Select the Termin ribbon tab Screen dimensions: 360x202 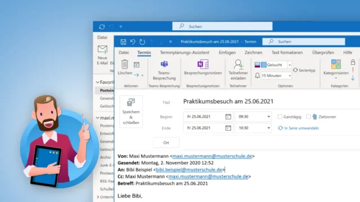point(144,52)
